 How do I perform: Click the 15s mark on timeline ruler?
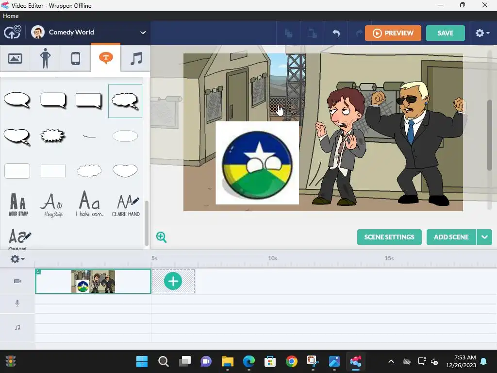(x=389, y=258)
